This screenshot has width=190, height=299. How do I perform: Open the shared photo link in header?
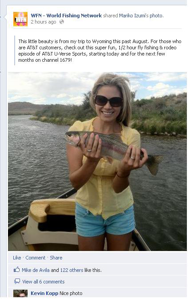tap(156, 16)
